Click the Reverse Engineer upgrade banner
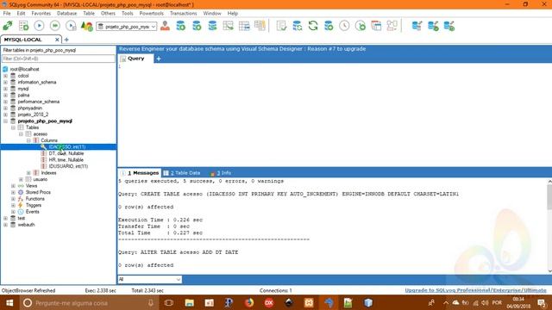 coord(242,49)
